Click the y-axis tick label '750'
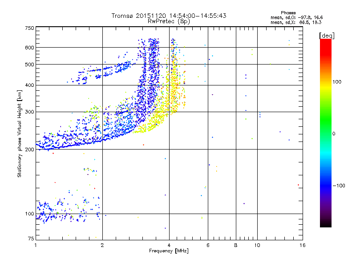Image resolution: width=356 pixels, height=267 pixels. (29, 28)
